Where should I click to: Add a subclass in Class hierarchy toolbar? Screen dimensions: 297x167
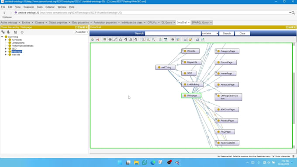pyautogui.click(x=3, y=32)
